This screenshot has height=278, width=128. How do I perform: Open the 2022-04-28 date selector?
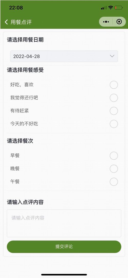[64, 56]
